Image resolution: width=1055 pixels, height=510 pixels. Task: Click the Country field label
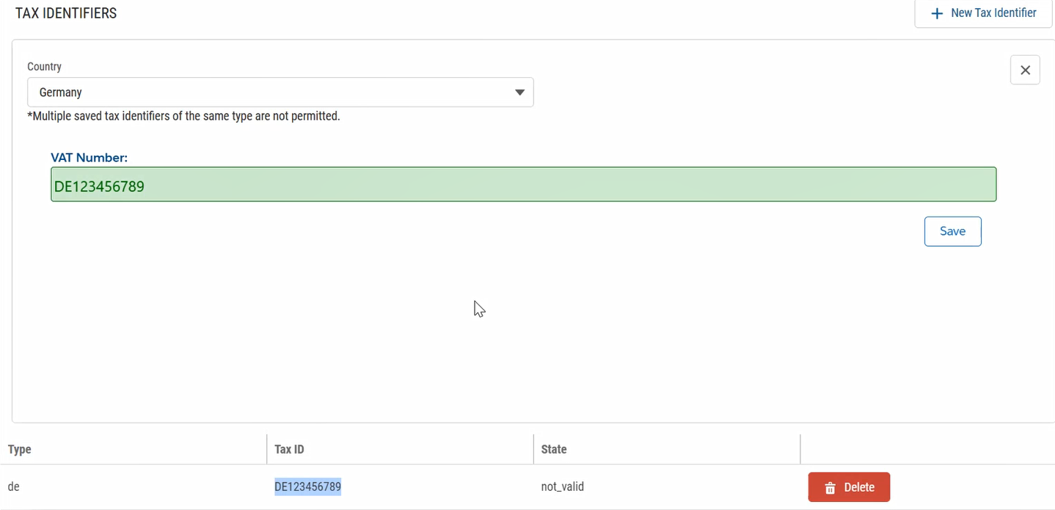tap(44, 67)
